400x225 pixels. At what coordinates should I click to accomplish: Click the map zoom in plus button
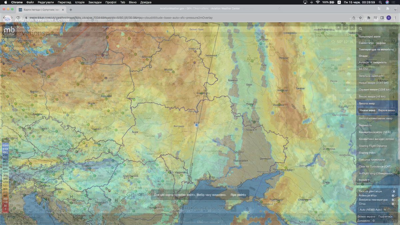pyautogui.click(x=339, y=27)
